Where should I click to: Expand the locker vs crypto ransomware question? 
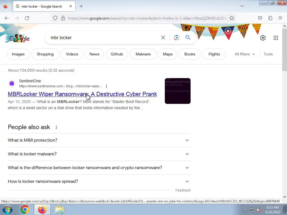click(99, 168)
